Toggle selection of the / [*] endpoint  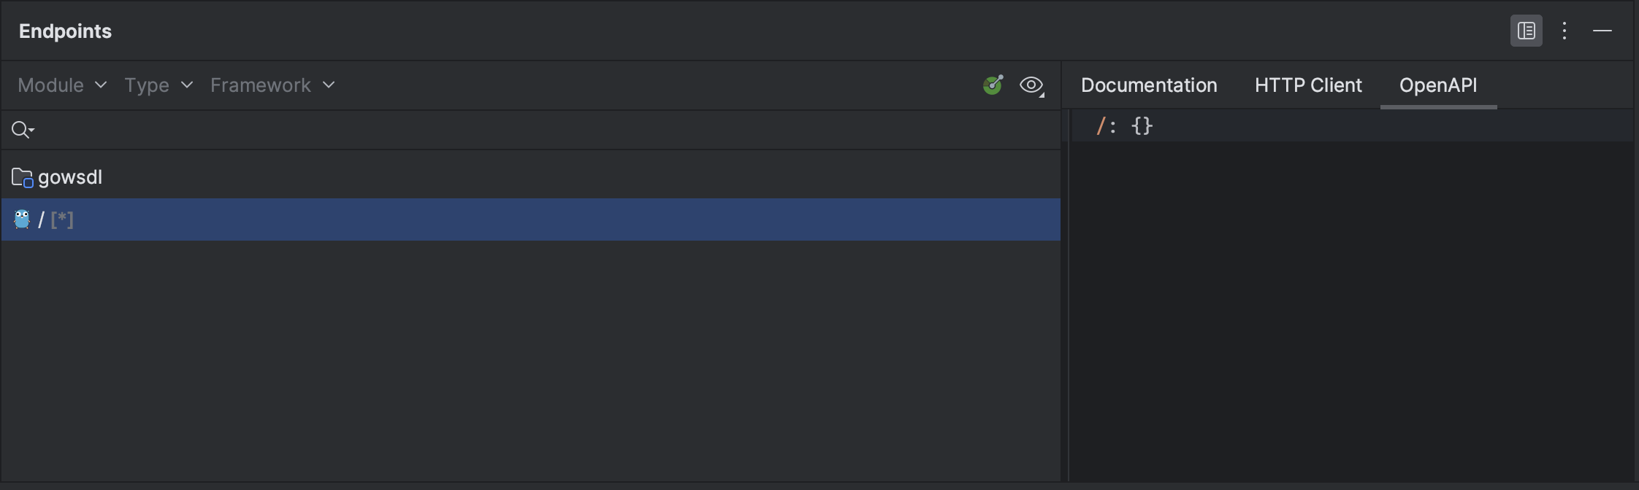pos(55,219)
